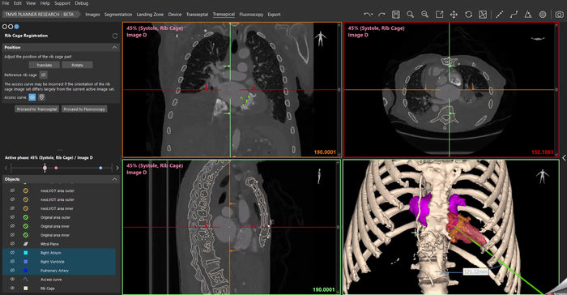The height and width of the screenshot is (295, 567).
Task: Click the cyan Right Atrium color swatch
Action: pos(26,253)
